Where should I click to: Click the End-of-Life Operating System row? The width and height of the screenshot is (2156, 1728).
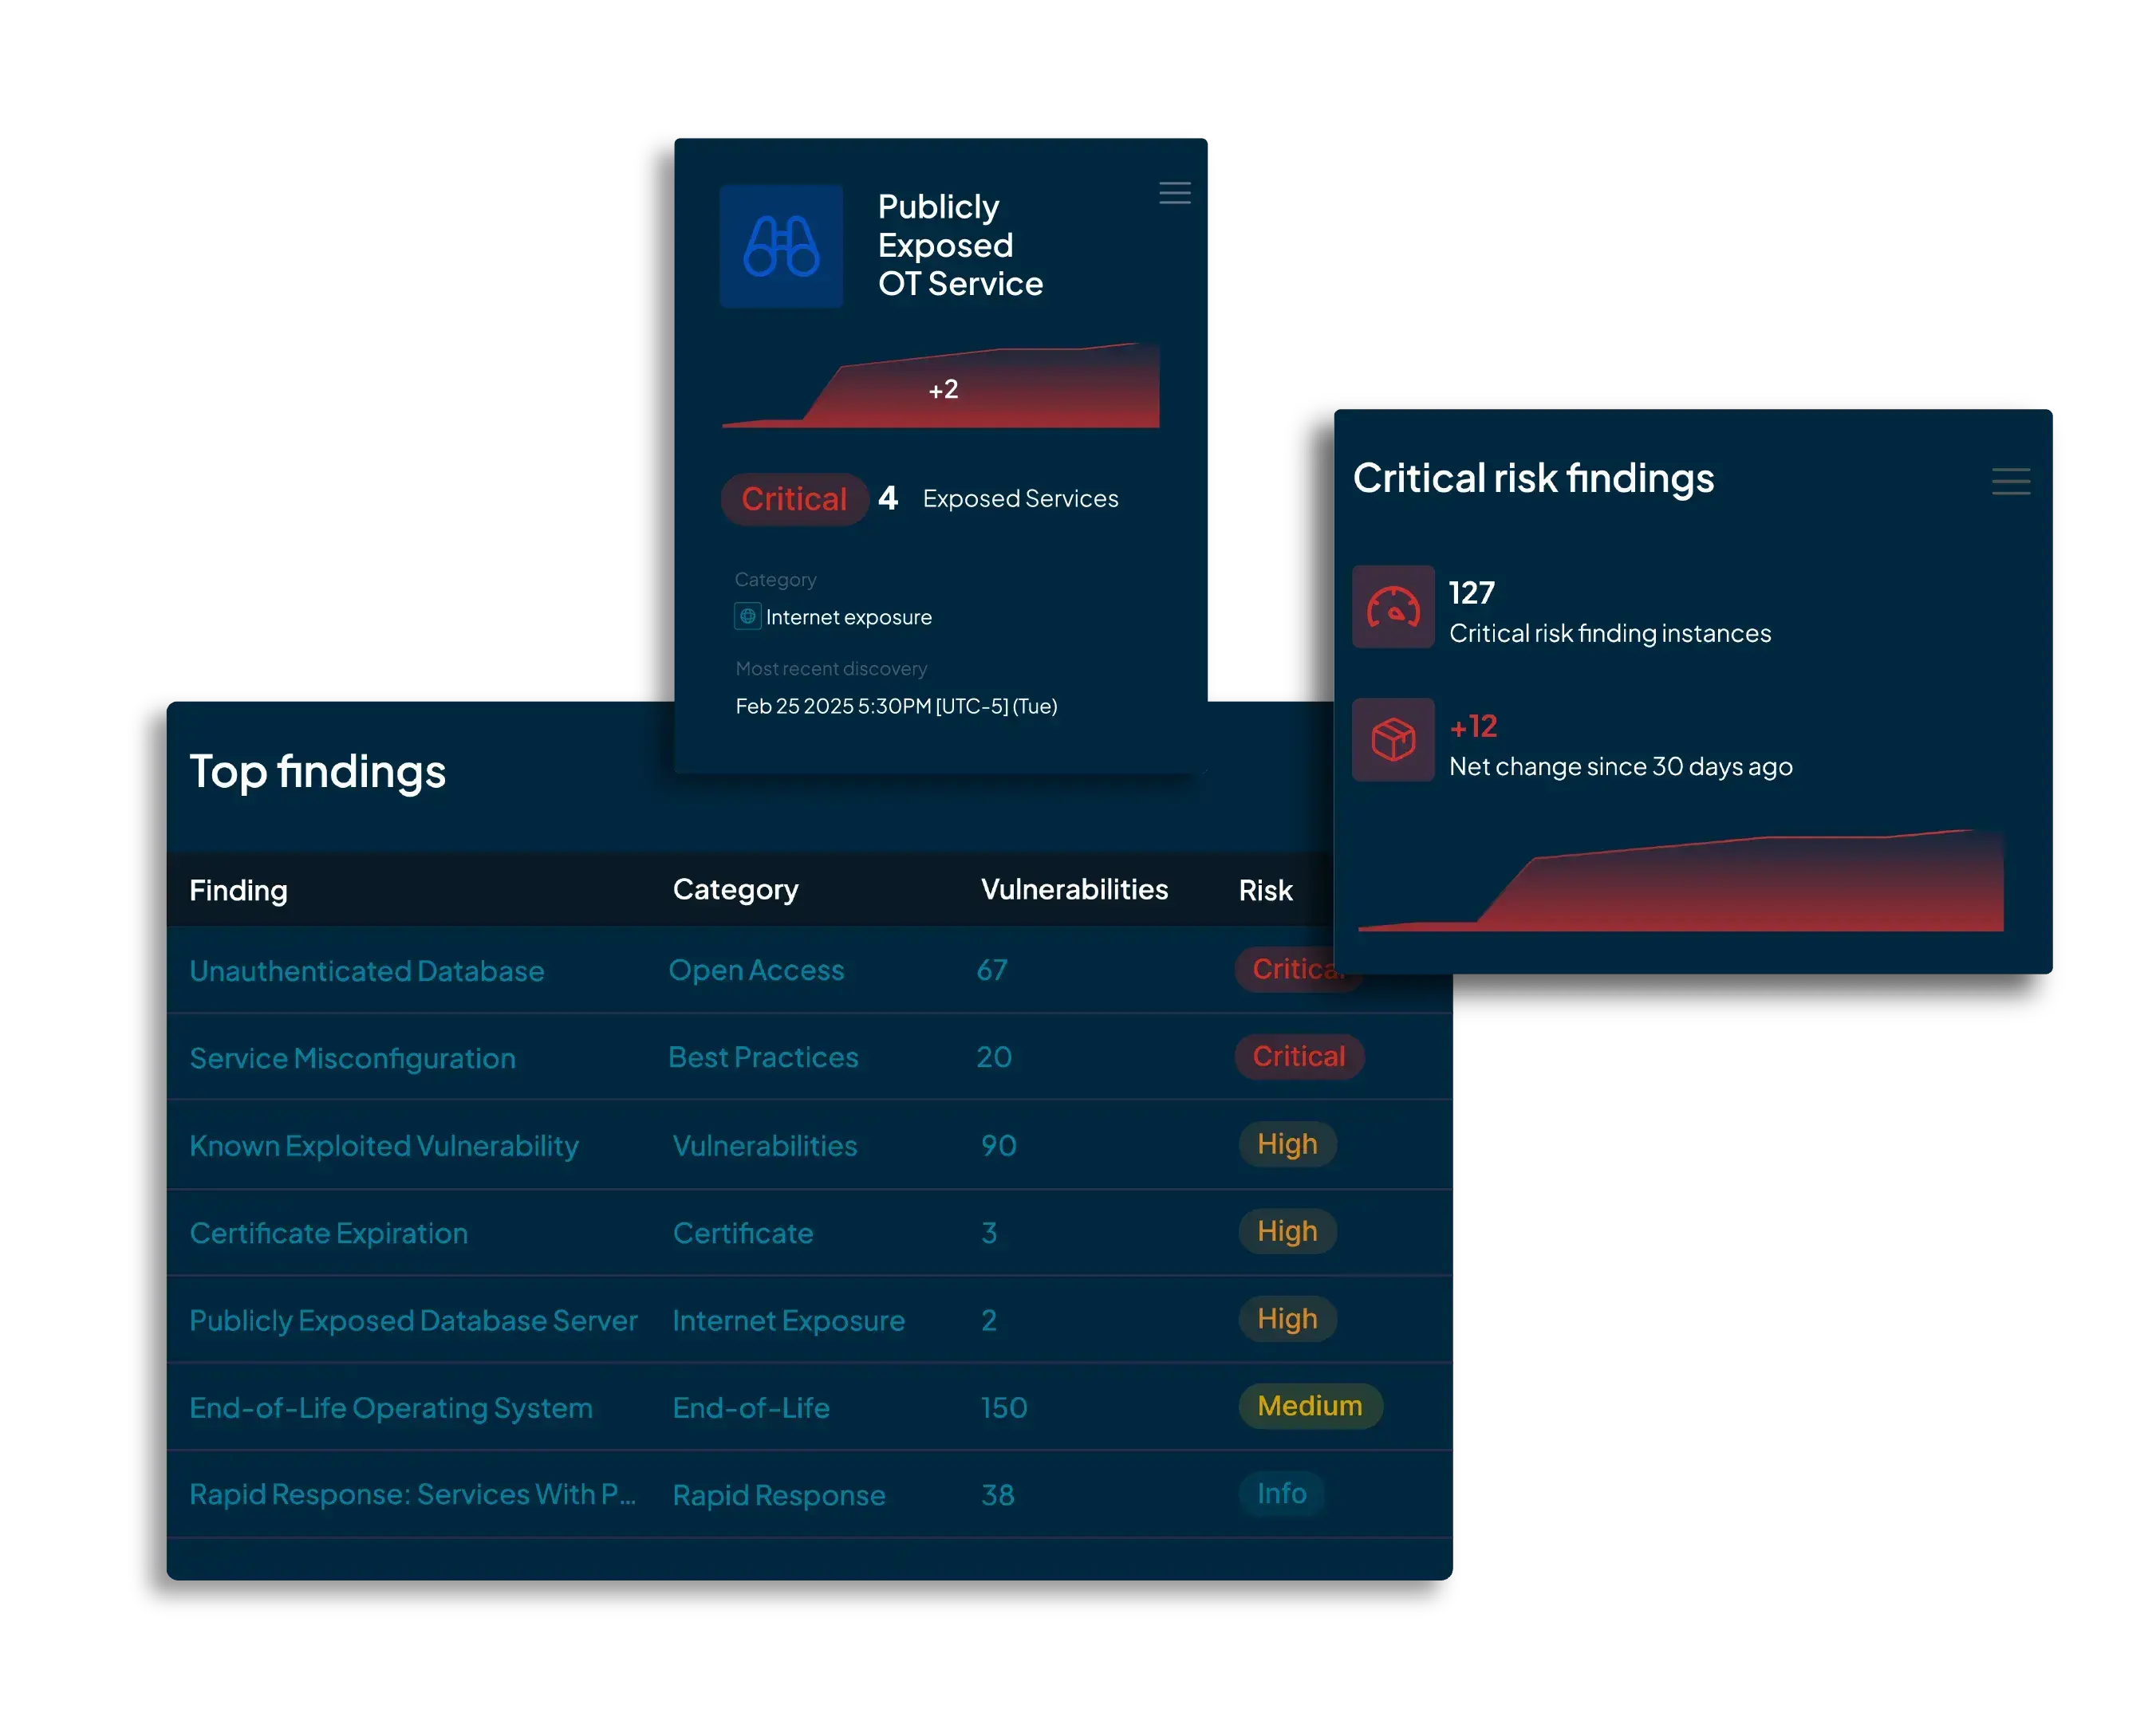[391, 1408]
